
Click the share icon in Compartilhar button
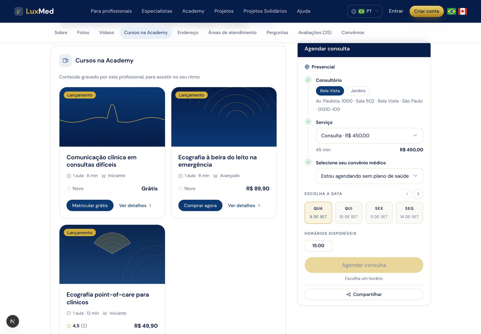pos(348,294)
